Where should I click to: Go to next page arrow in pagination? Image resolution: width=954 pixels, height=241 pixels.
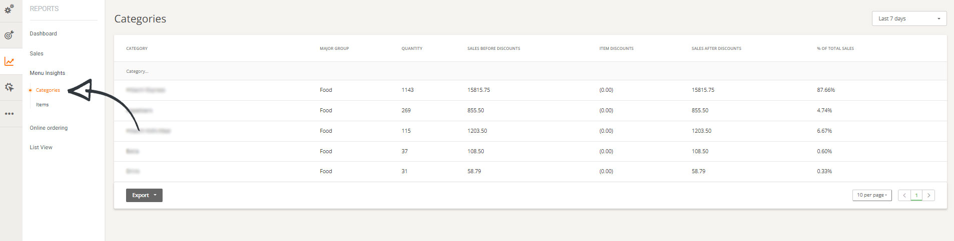point(928,196)
